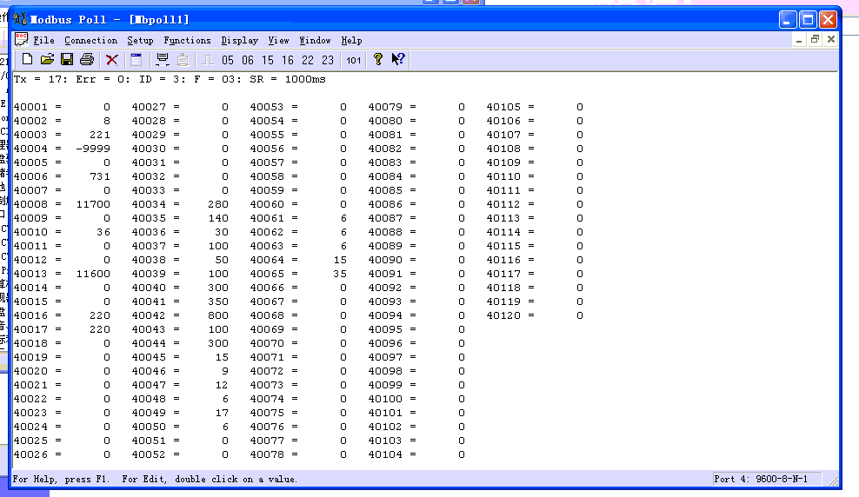
Task: Open the Setup menu
Action: tap(140, 40)
